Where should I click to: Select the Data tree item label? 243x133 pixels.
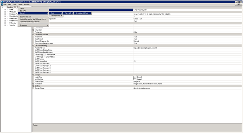(x=11, y=9)
